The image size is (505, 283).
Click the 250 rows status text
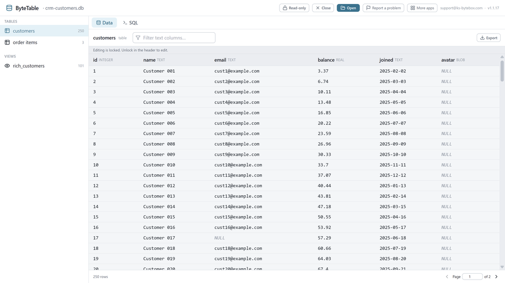click(100, 277)
